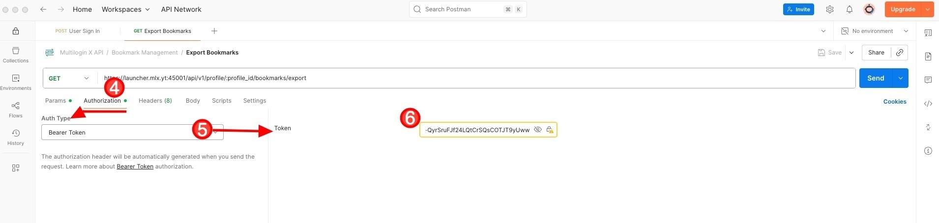The width and height of the screenshot is (939, 223).
Task: Open the documentation icon in right sidebar
Action: pyautogui.click(x=928, y=56)
